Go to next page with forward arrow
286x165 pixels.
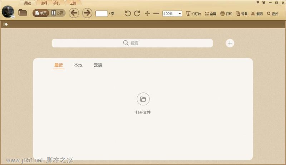click(87, 13)
